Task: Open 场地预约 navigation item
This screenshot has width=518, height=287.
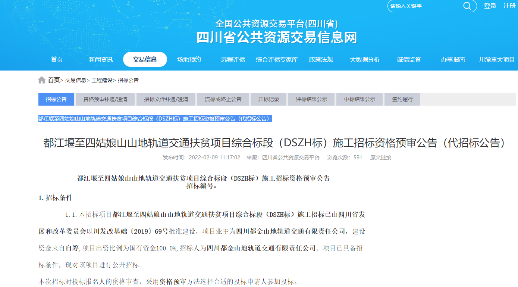Action: click(189, 59)
